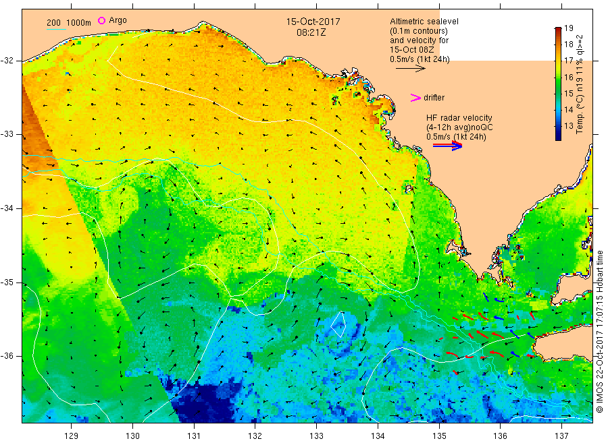The height and width of the screenshot is (445, 608).
Task: Click the temperature color bar
Action: (558, 84)
